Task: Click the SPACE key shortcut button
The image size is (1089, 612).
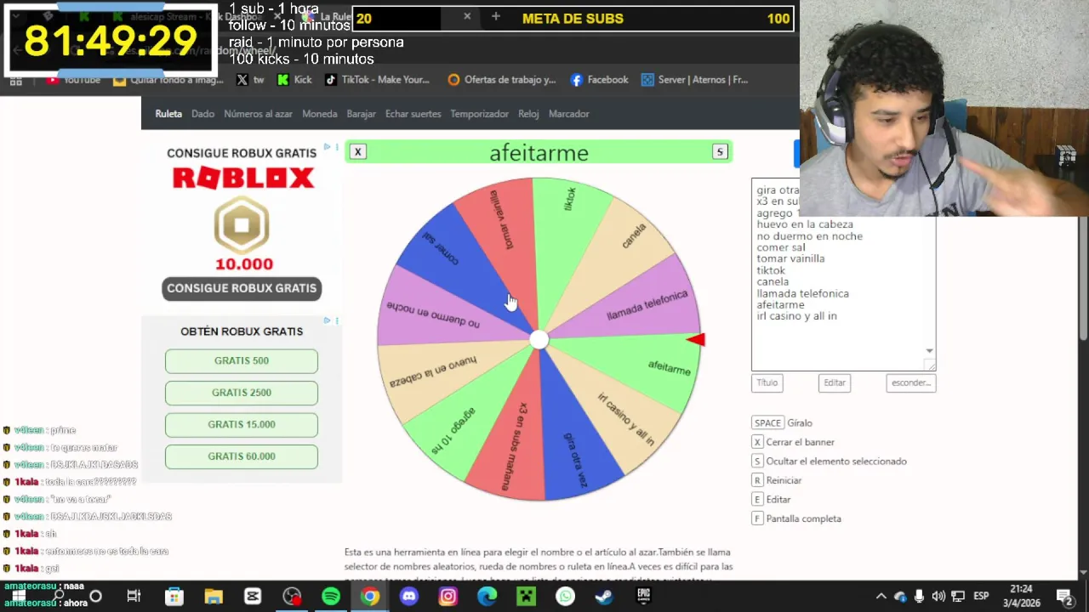Action: (767, 423)
